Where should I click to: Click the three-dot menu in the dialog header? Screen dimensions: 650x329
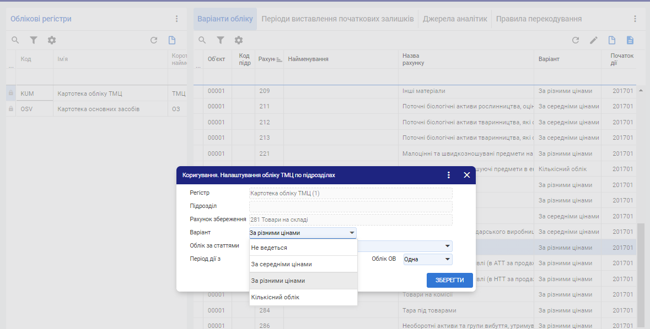click(x=448, y=175)
